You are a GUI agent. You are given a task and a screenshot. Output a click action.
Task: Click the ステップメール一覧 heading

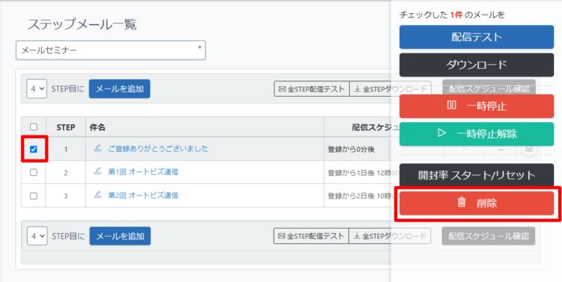point(82,24)
